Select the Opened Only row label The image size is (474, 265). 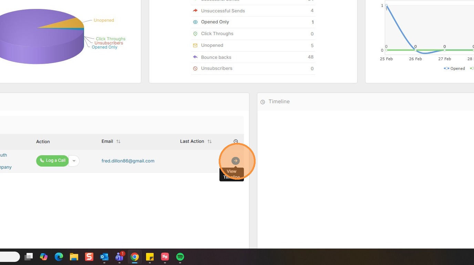pos(215,22)
